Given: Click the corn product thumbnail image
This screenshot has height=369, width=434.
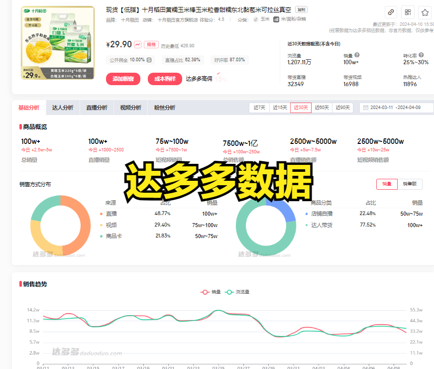Looking at the screenshot, I should click(x=51, y=43).
